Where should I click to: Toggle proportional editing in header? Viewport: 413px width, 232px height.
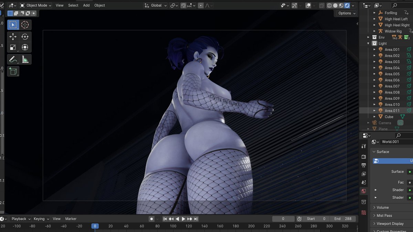point(201,5)
